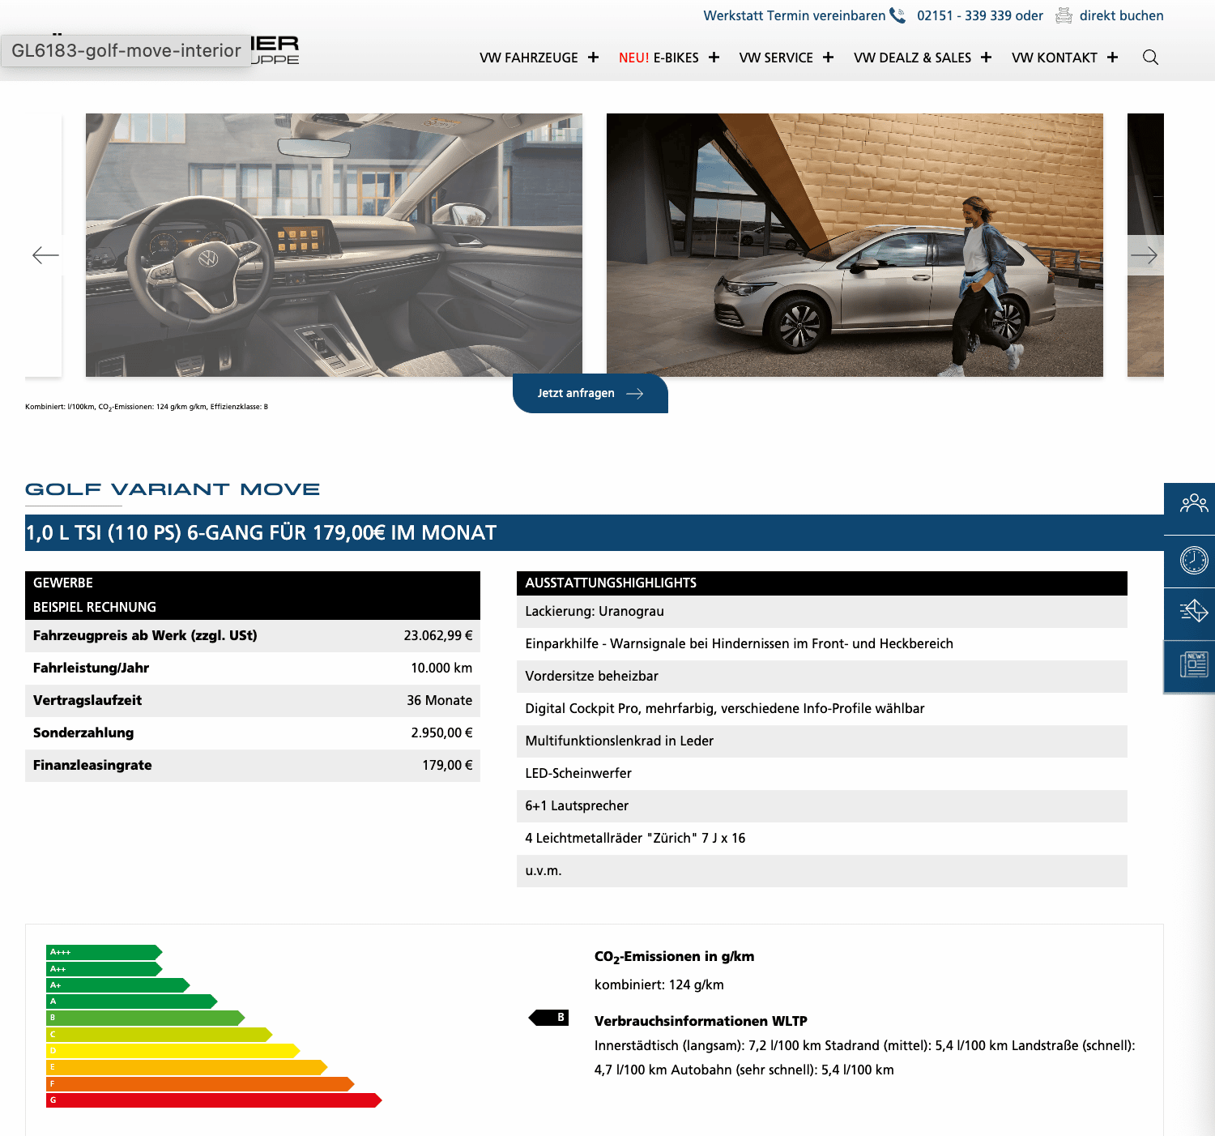
Task: Open the team contacts sidebar icon
Action: click(x=1193, y=504)
